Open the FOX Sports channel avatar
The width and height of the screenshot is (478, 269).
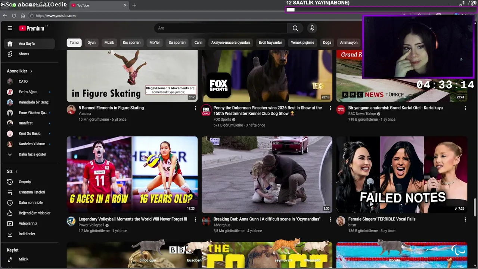206,110
